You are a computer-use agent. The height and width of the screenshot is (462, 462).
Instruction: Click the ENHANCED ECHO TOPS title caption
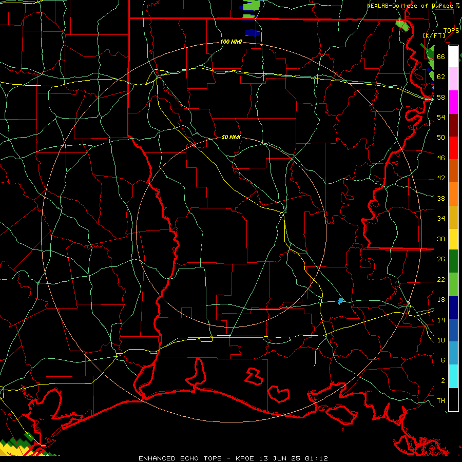tap(233, 458)
